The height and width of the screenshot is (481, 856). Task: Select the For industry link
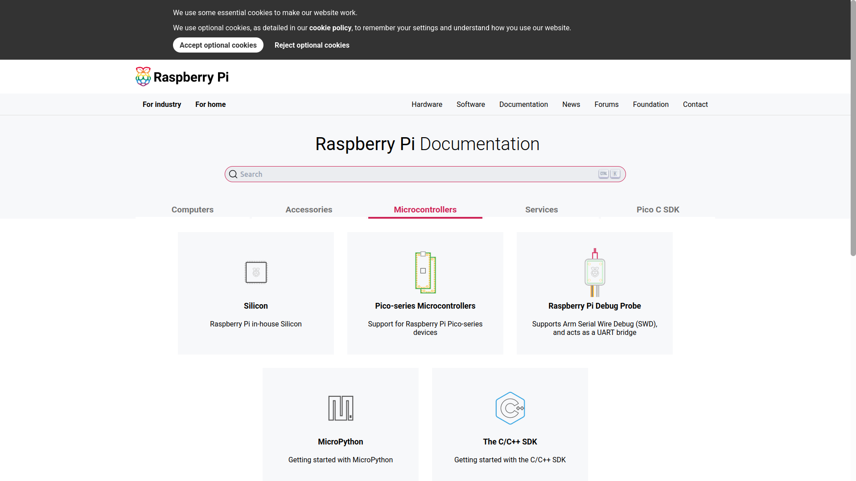coord(162,104)
